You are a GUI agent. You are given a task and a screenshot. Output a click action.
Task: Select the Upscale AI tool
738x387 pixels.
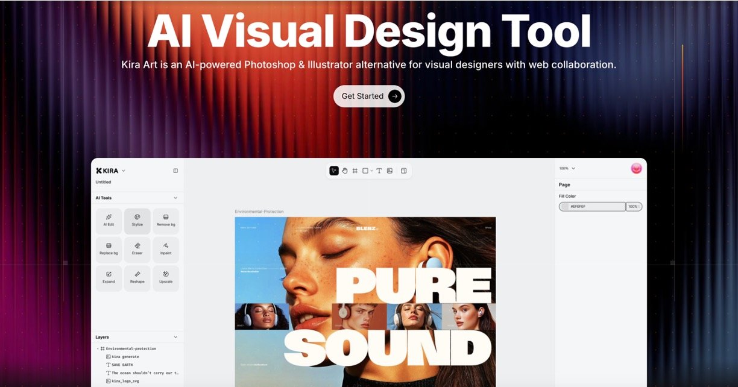pyautogui.click(x=166, y=278)
